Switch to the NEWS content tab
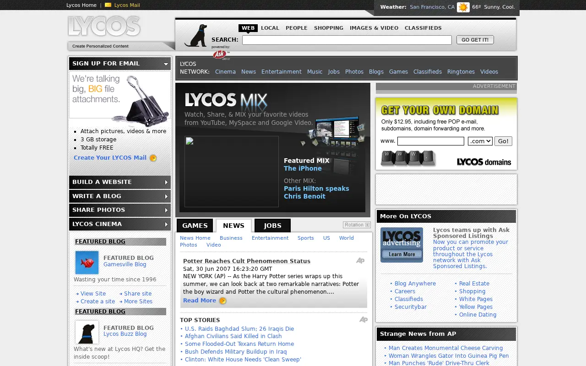 coord(233,226)
